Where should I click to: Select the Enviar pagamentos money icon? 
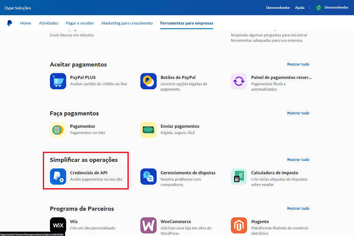pos(148,130)
